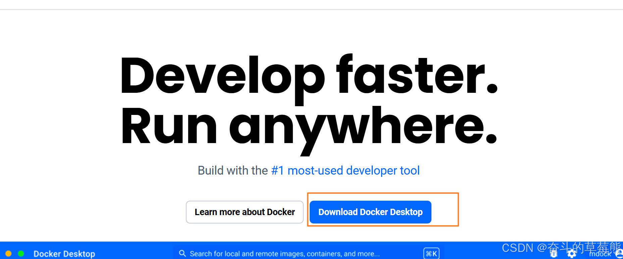623x259 pixels.
Task: Click the green maximize window dot
Action: (x=21, y=254)
